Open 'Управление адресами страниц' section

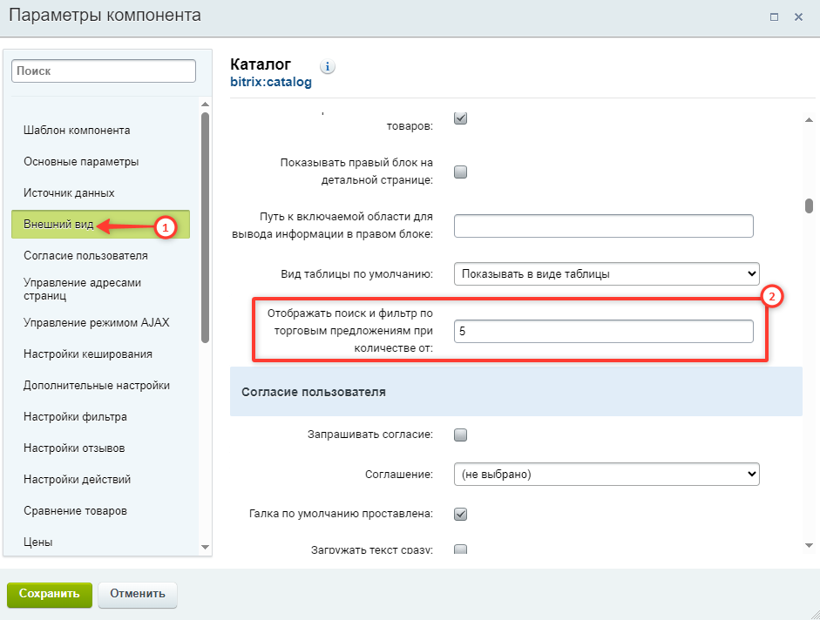pos(82,289)
